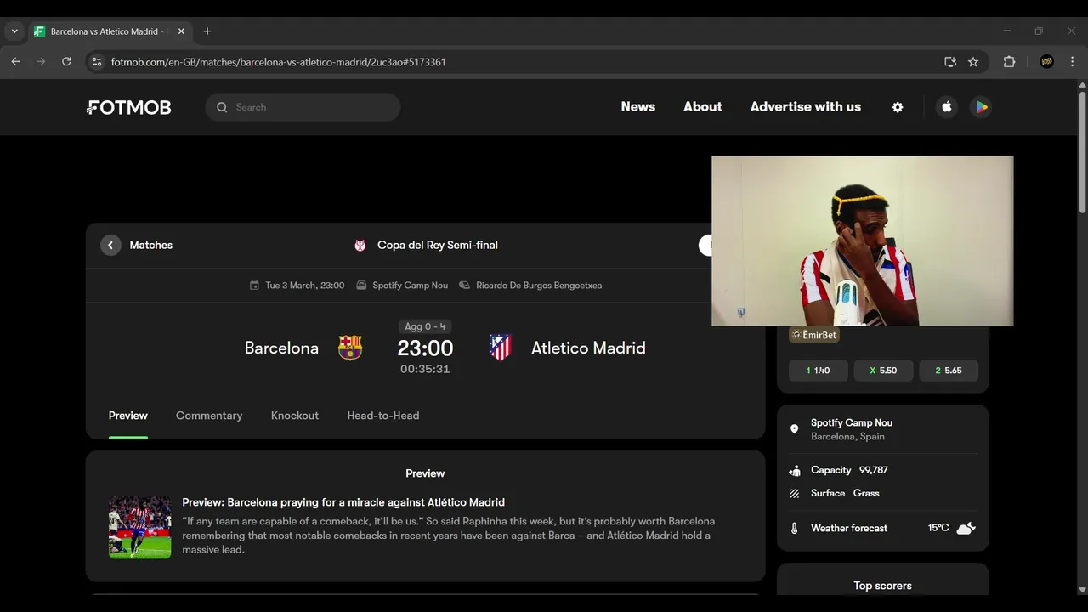The height and width of the screenshot is (612, 1088).
Task: Open the About menu item
Action: point(703,107)
